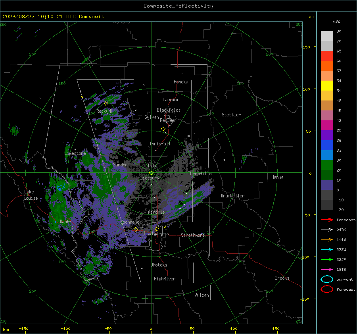Click the magenta 18TS arrow in legend
The width and height of the screenshot is (357, 334).
coord(327,270)
